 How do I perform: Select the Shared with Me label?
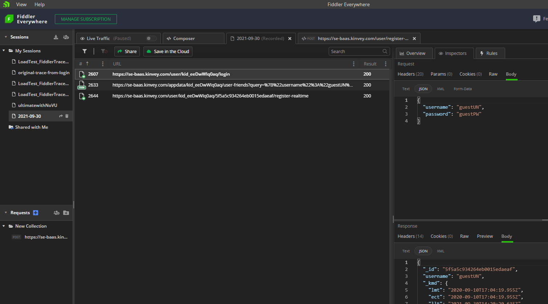32,127
